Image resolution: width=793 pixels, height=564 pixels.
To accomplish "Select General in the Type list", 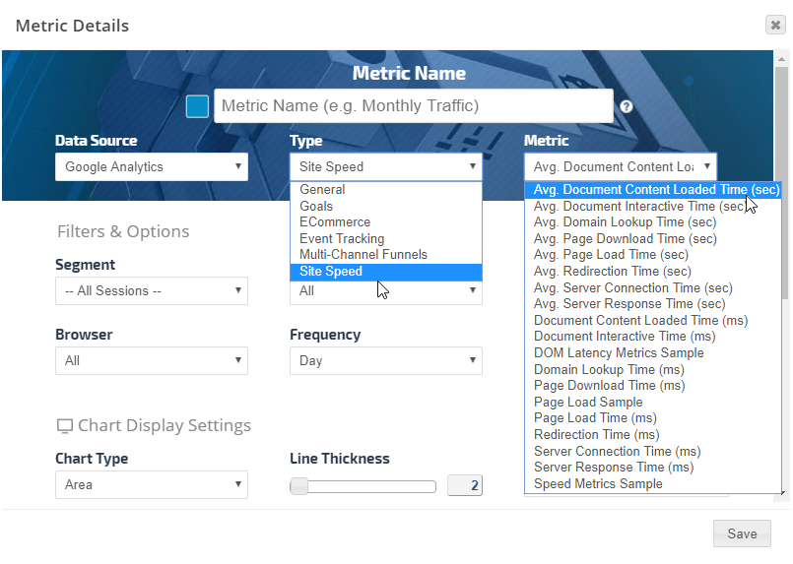I will pyautogui.click(x=323, y=190).
